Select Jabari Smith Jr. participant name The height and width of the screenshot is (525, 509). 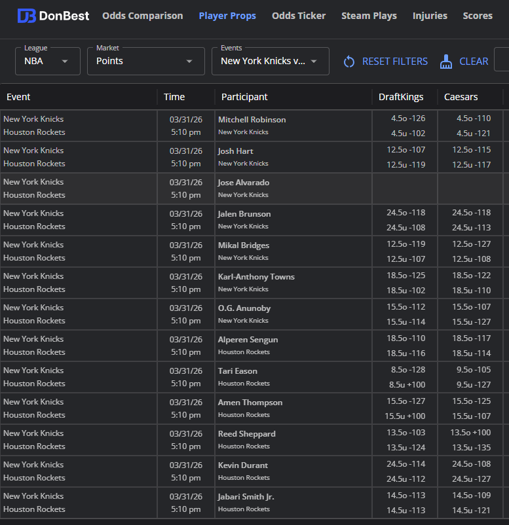(x=246, y=497)
